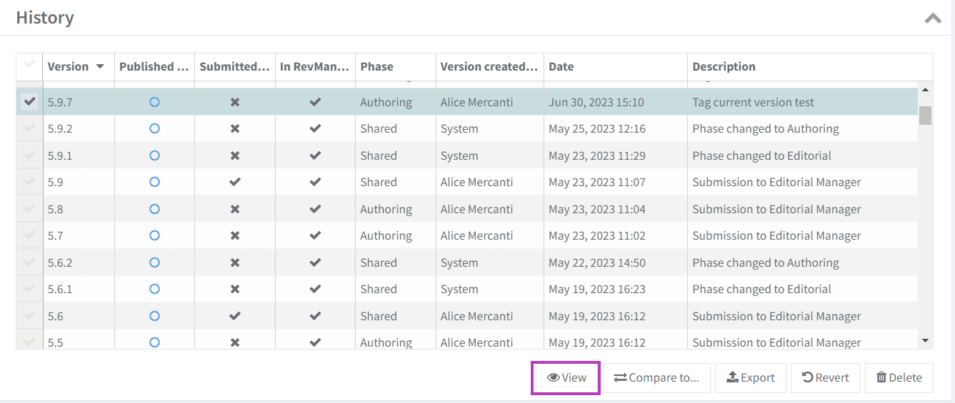Image resolution: width=955 pixels, height=403 pixels.
Task: Click the published circle icon for version 5.9.1
Action: click(154, 155)
